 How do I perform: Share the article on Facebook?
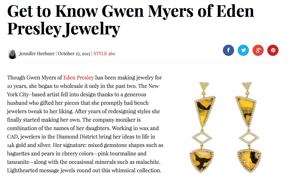228,50
